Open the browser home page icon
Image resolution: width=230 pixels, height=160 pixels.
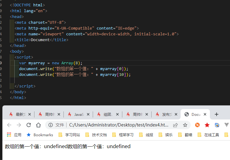pos(38,125)
